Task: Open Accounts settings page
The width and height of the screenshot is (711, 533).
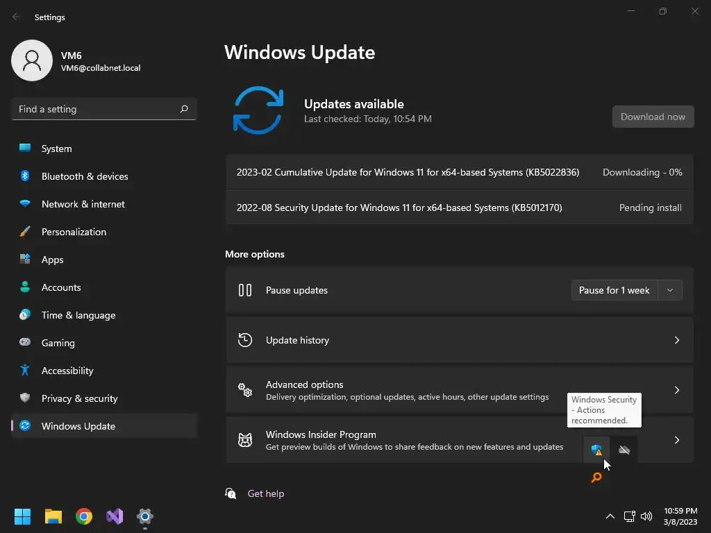Action: pyautogui.click(x=104, y=287)
